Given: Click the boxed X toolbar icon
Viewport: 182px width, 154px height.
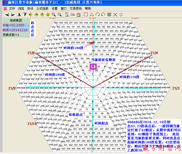Looking at the screenshot, I should 109,14.
